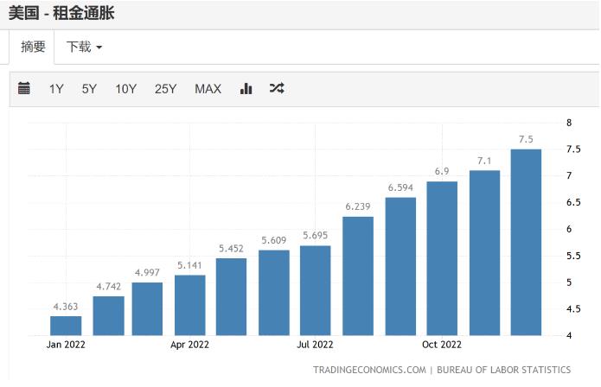
Task: Click the bar labeled 5.695
Action: coord(315,290)
